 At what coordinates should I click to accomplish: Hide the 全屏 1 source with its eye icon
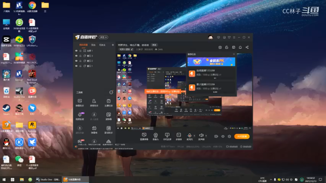coord(76,50)
